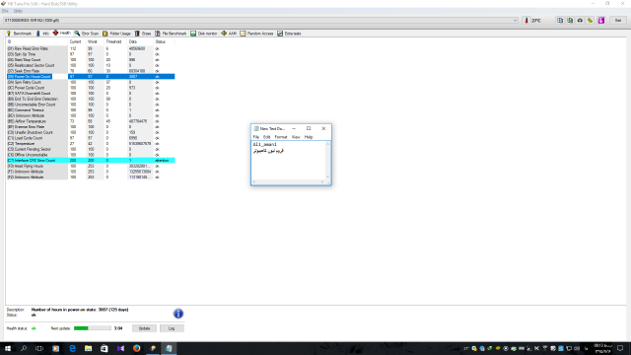Open HD Tune File menu
This screenshot has width=631, height=355.
[x=5, y=11]
